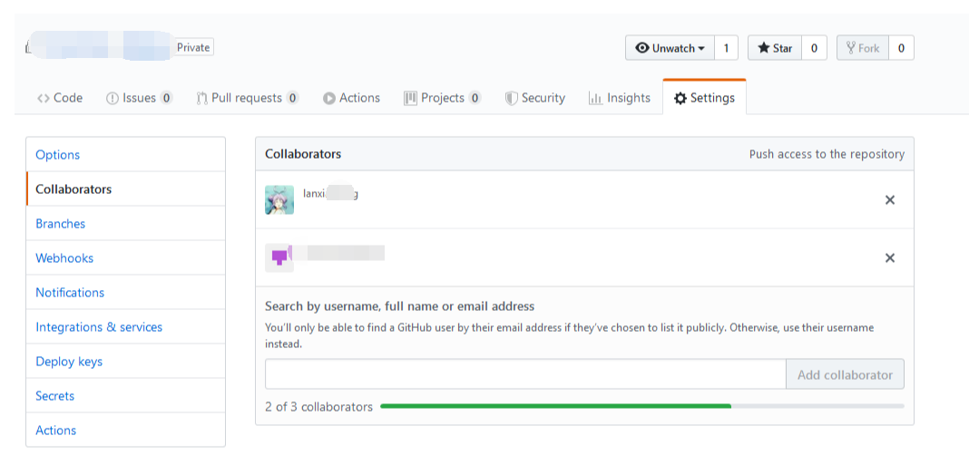Open Deploy keys settings
The height and width of the screenshot is (455, 969).
tap(125, 362)
